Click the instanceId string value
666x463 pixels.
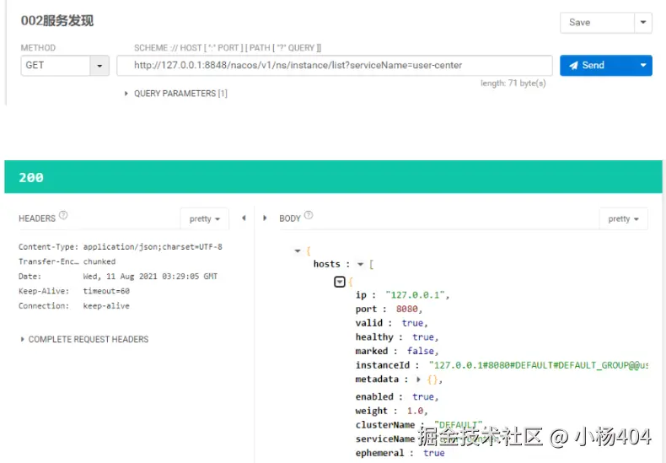538,365
